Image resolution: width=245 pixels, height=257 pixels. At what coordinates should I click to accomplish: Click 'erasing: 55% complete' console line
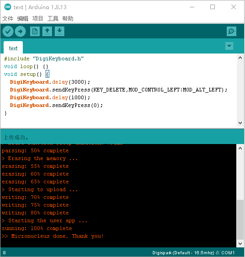35,166
